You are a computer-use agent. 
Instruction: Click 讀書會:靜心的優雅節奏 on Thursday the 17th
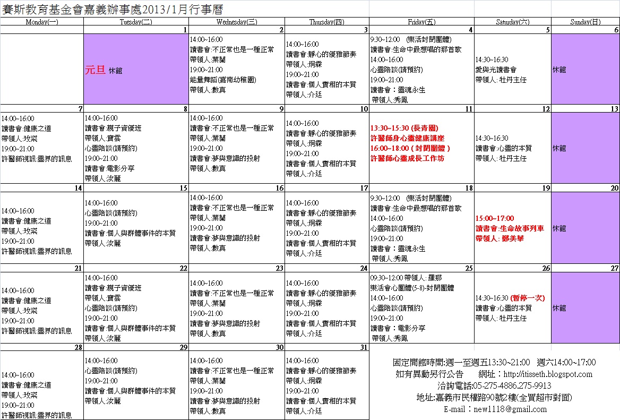(x=321, y=213)
